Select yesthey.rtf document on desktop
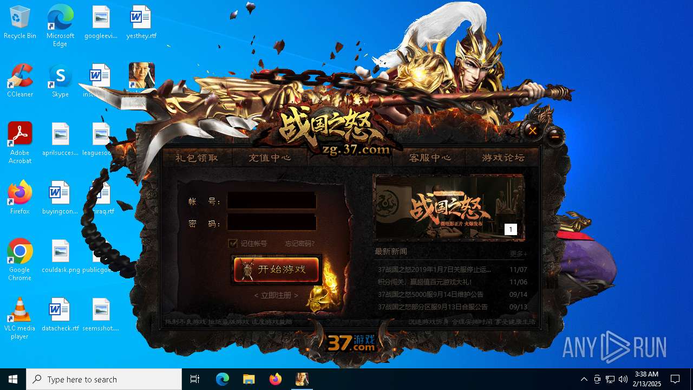The width and height of the screenshot is (693, 390). [x=141, y=22]
